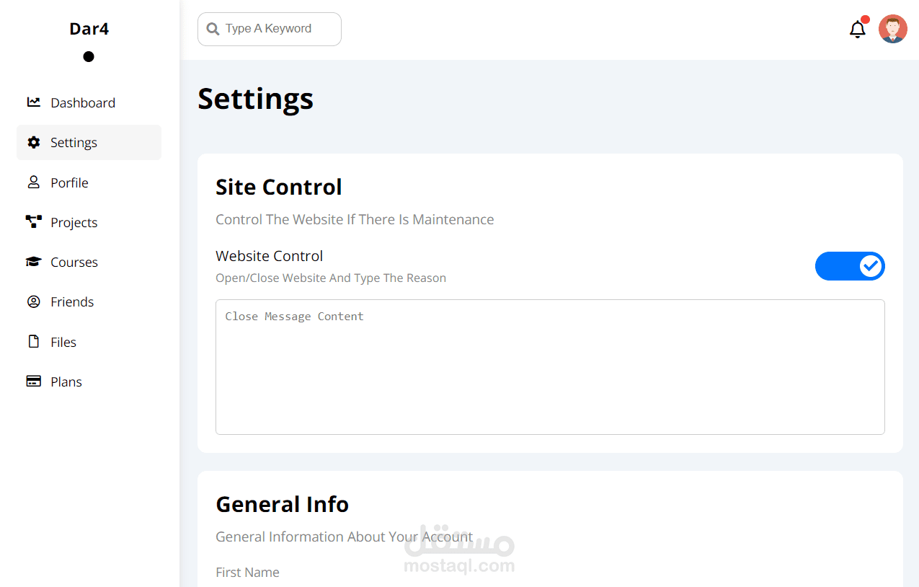Click the Friends circle-user icon
The width and height of the screenshot is (919, 587).
click(x=33, y=301)
